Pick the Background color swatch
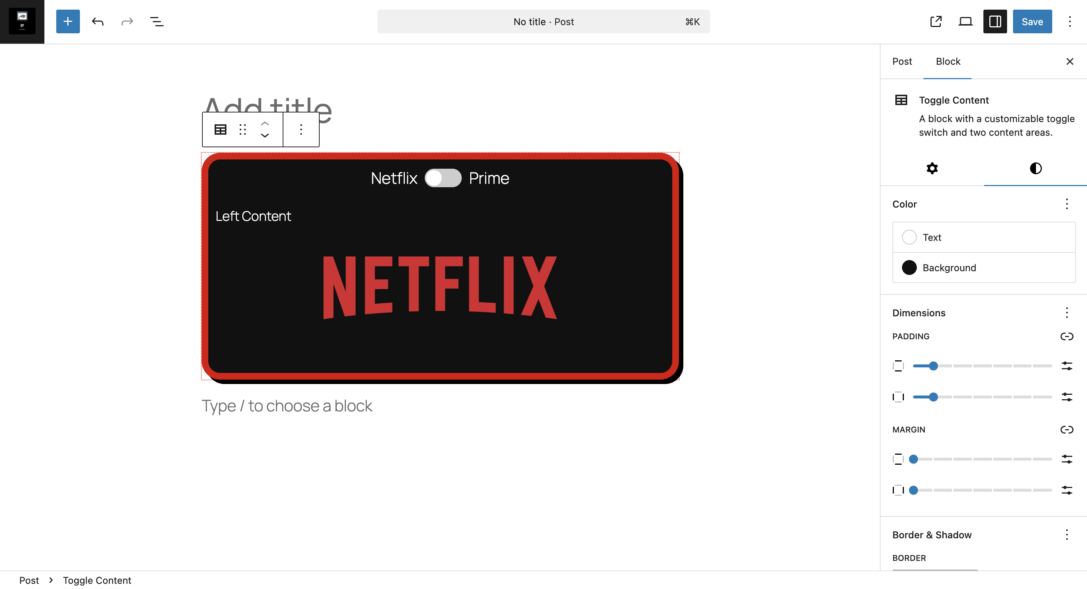The width and height of the screenshot is (1087, 589). point(984,267)
